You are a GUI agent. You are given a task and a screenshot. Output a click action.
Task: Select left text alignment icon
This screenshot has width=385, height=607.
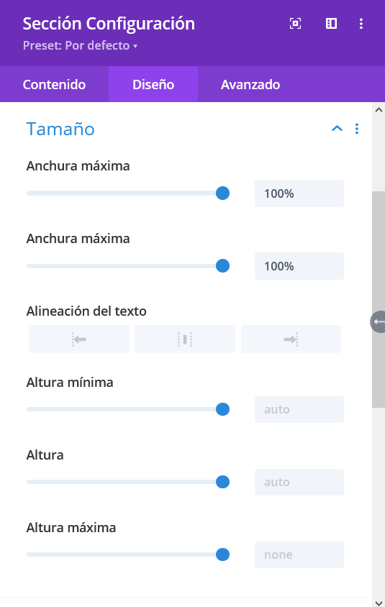coord(79,339)
